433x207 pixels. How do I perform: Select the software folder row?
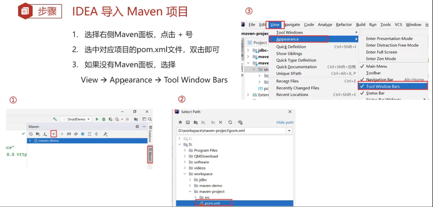(x=234, y=162)
